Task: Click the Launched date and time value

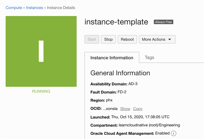Action: coord(140,117)
